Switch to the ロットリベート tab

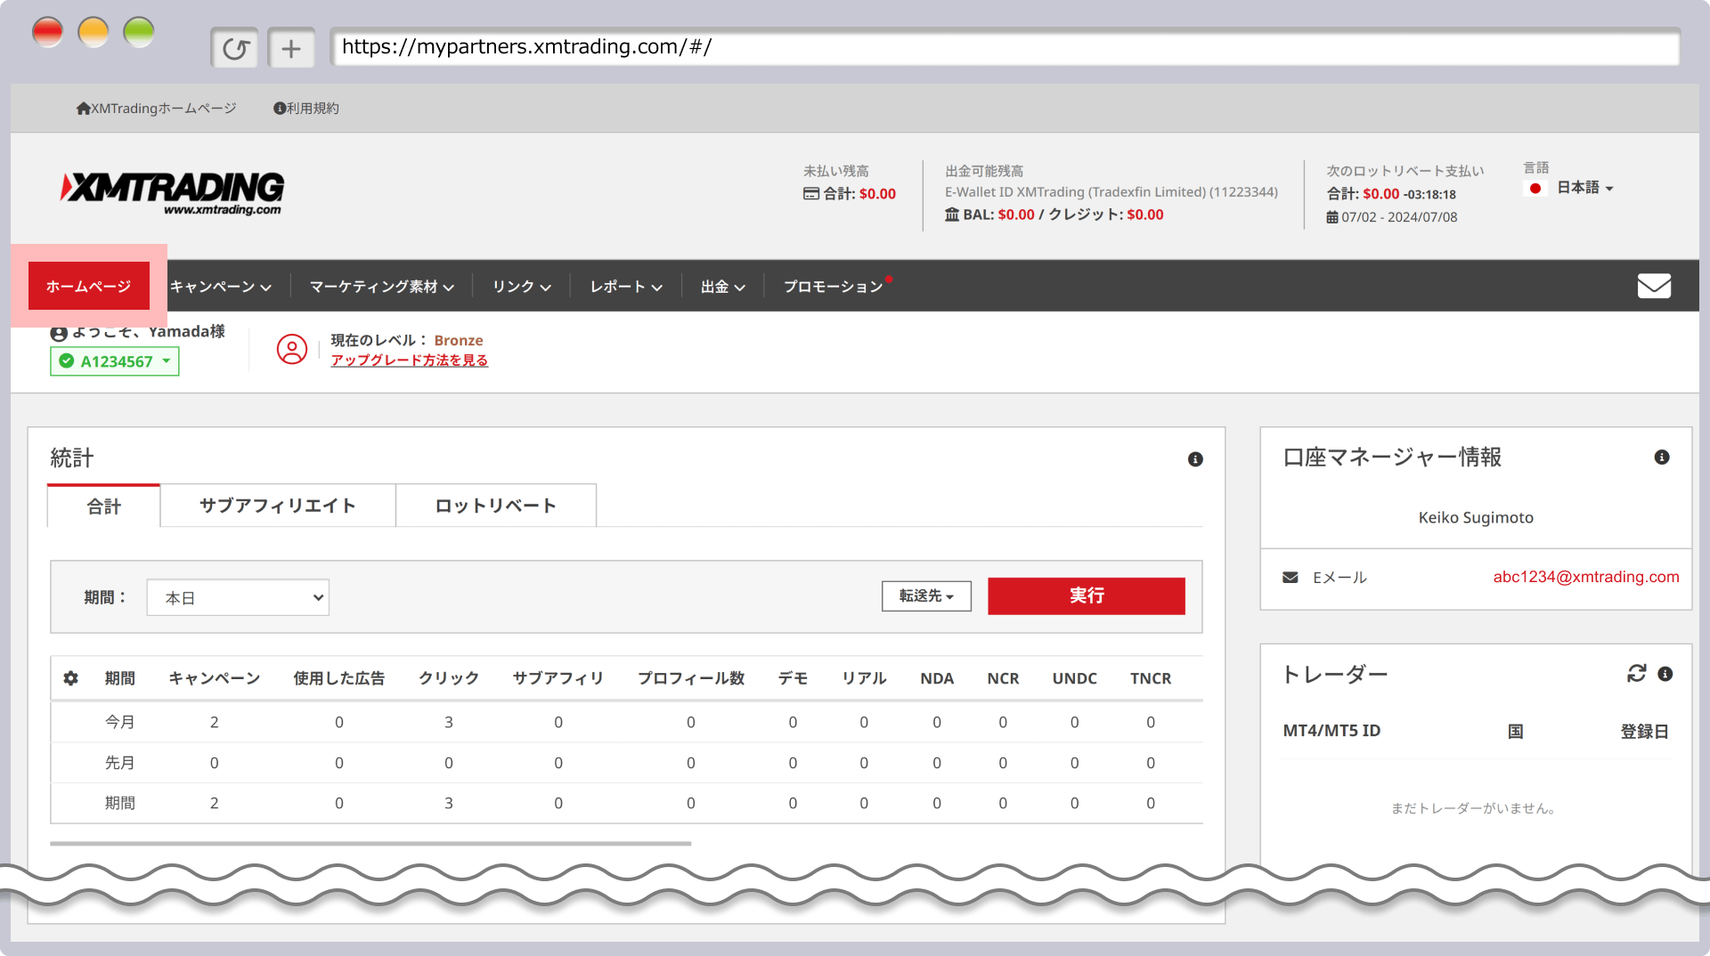pyautogui.click(x=496, y=506)
